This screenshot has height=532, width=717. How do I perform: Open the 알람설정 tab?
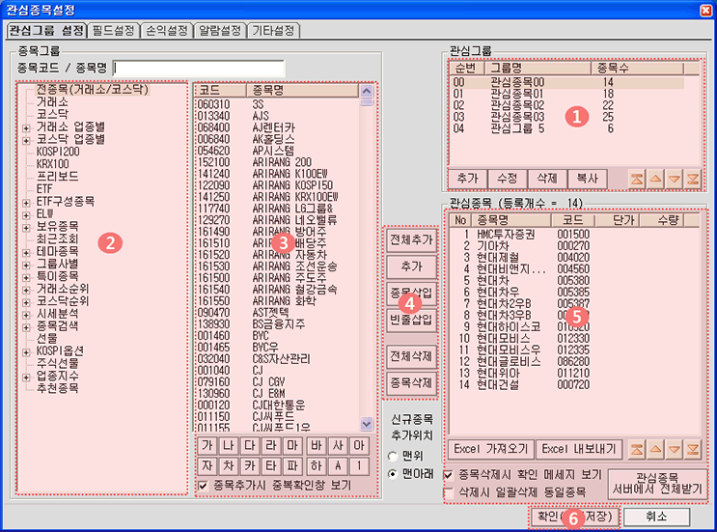click(x=218, y=31)
